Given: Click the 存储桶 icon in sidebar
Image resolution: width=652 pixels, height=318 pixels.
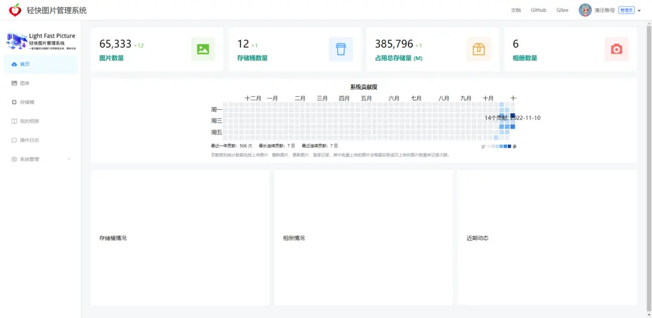Looking at the screenshot, I should coord(14,102).
